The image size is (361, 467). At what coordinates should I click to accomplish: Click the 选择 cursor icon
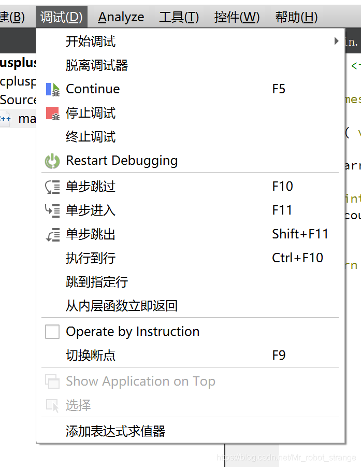point(52,405)
